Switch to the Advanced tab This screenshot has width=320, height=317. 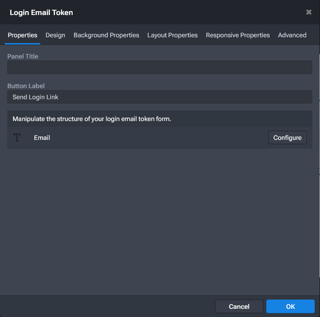click(292, 35)
